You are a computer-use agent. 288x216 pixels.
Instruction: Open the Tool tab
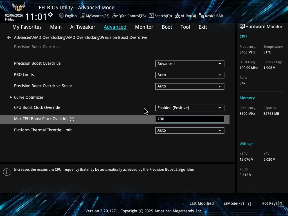185,27
